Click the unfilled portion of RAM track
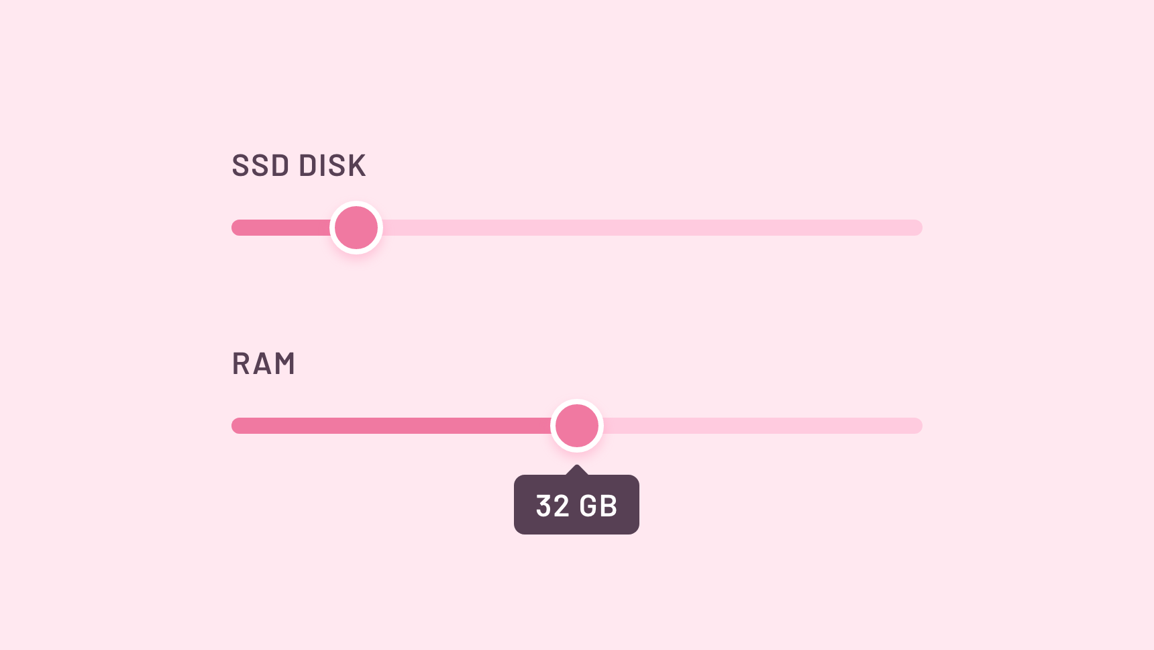The width and height of the screenshot is (1154, 650). pos(762,426)
